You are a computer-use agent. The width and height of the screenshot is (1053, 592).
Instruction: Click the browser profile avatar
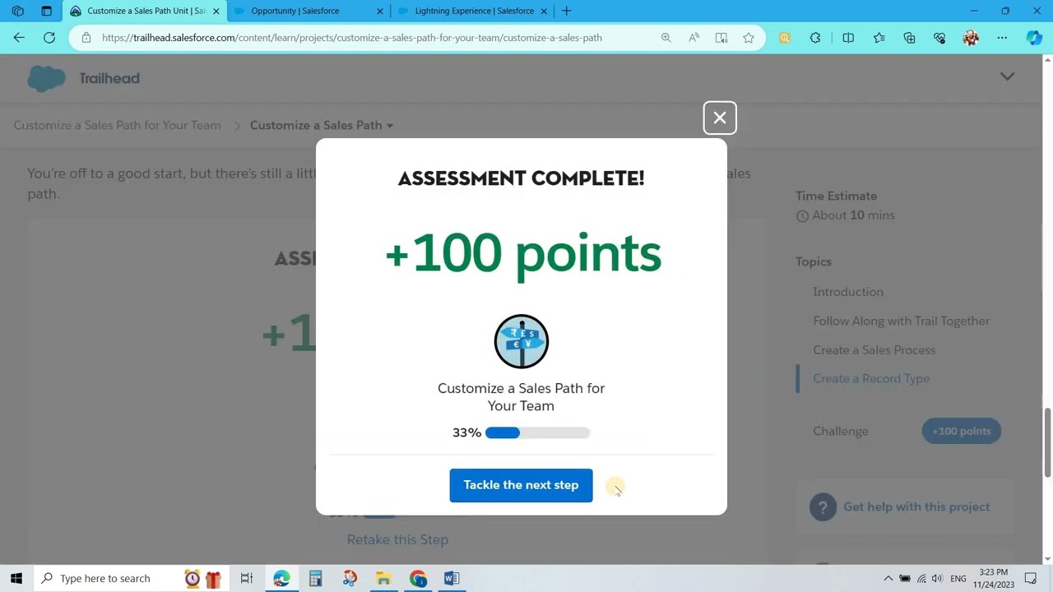coord(971,38)
